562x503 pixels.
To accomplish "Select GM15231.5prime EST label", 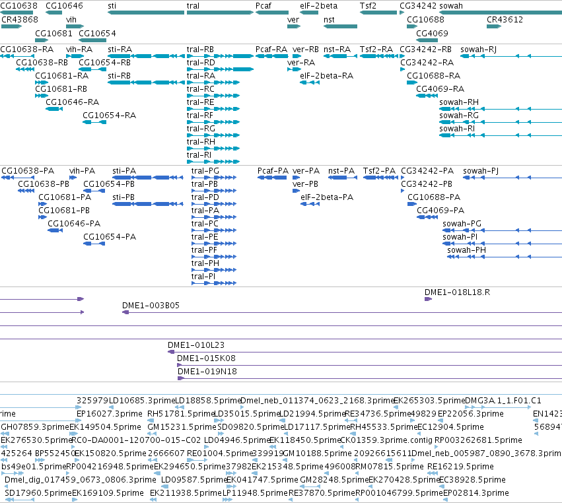I will [x=182, y=427].
